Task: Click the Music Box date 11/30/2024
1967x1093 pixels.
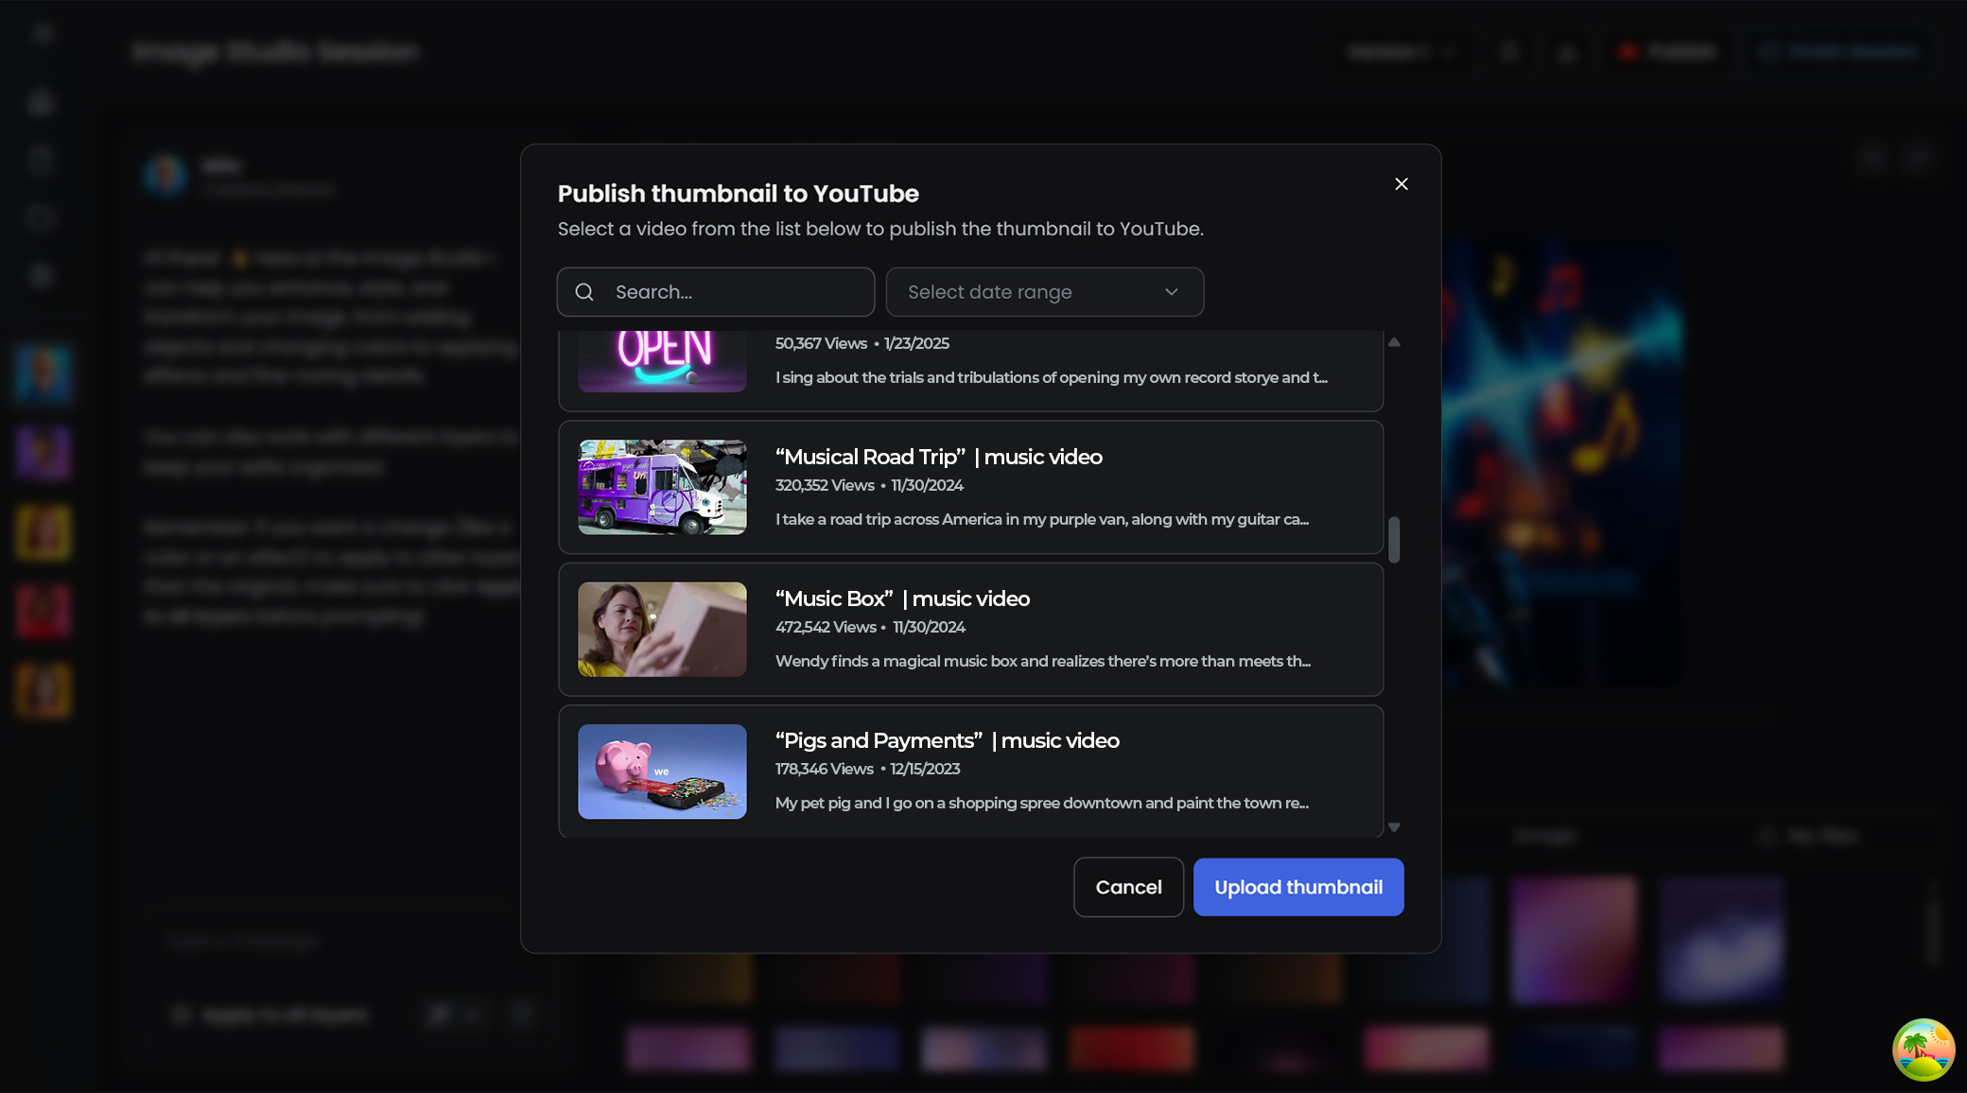Action: click(929, 627)
